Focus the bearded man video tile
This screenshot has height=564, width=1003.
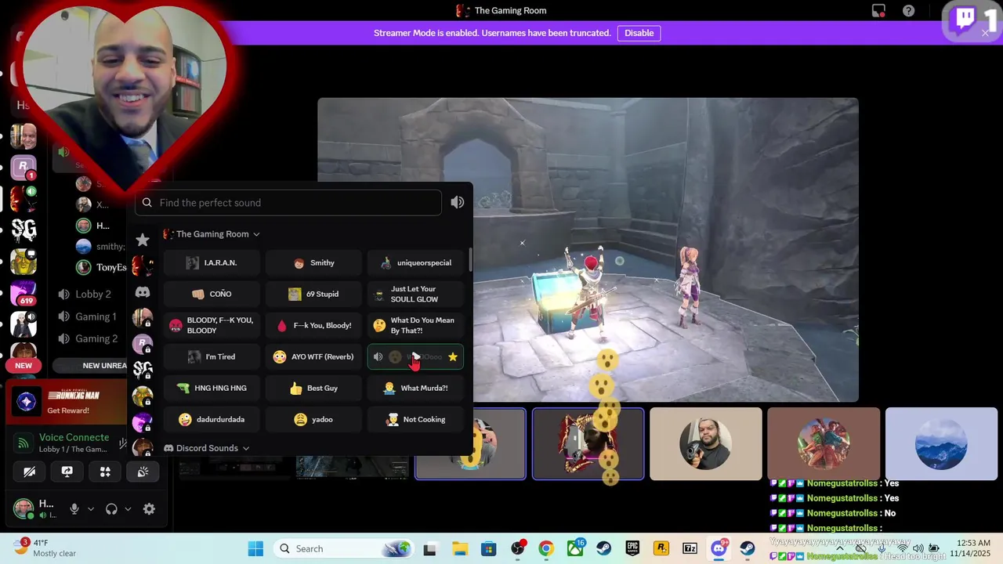[705, 443]
